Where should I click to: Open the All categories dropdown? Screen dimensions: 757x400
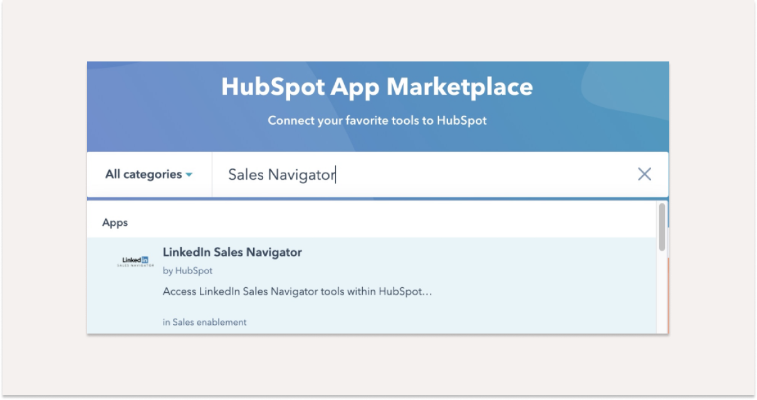pyautogui.click(x=149, y=175)
